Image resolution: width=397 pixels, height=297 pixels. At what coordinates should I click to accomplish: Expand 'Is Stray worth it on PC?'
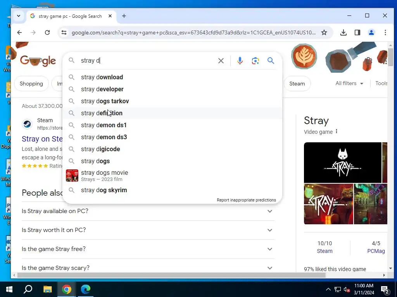click(x=148, y=230)
